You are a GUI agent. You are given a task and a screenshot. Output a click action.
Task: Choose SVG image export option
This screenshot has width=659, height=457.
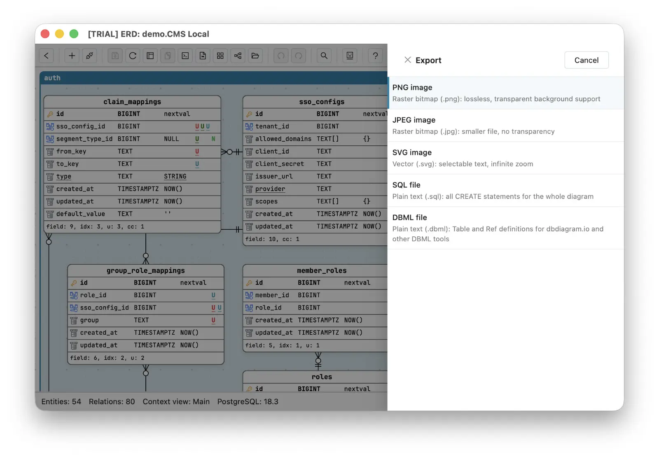pyautogui.click(x=506, y=158)
